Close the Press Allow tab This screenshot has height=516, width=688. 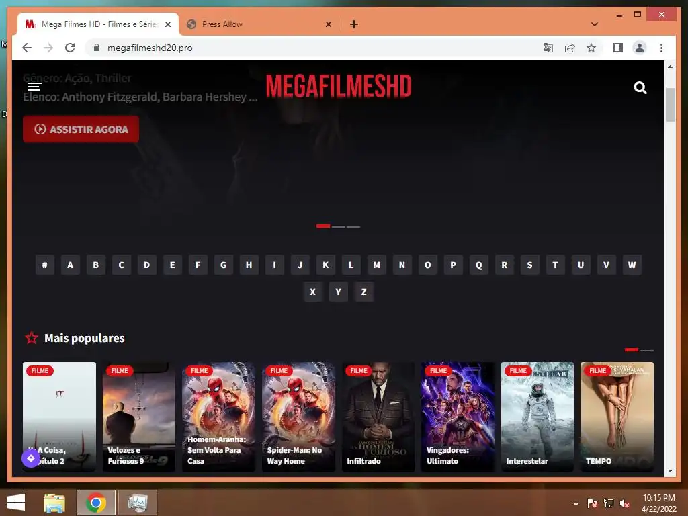[x=328, y=24]
